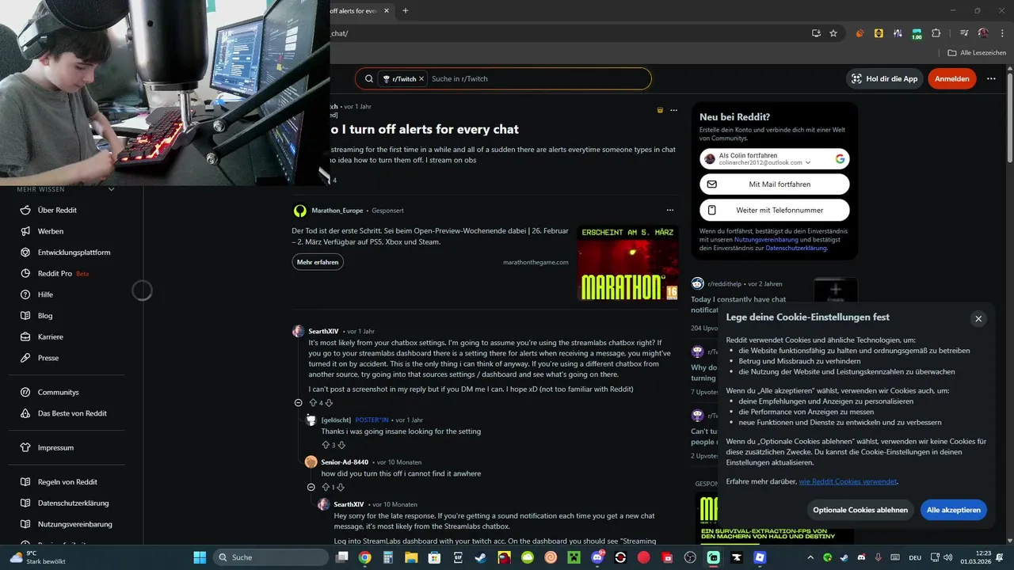Click Alle akzeptieren cookie button
Screen dimensions: 1014x570
pos(954,510)
